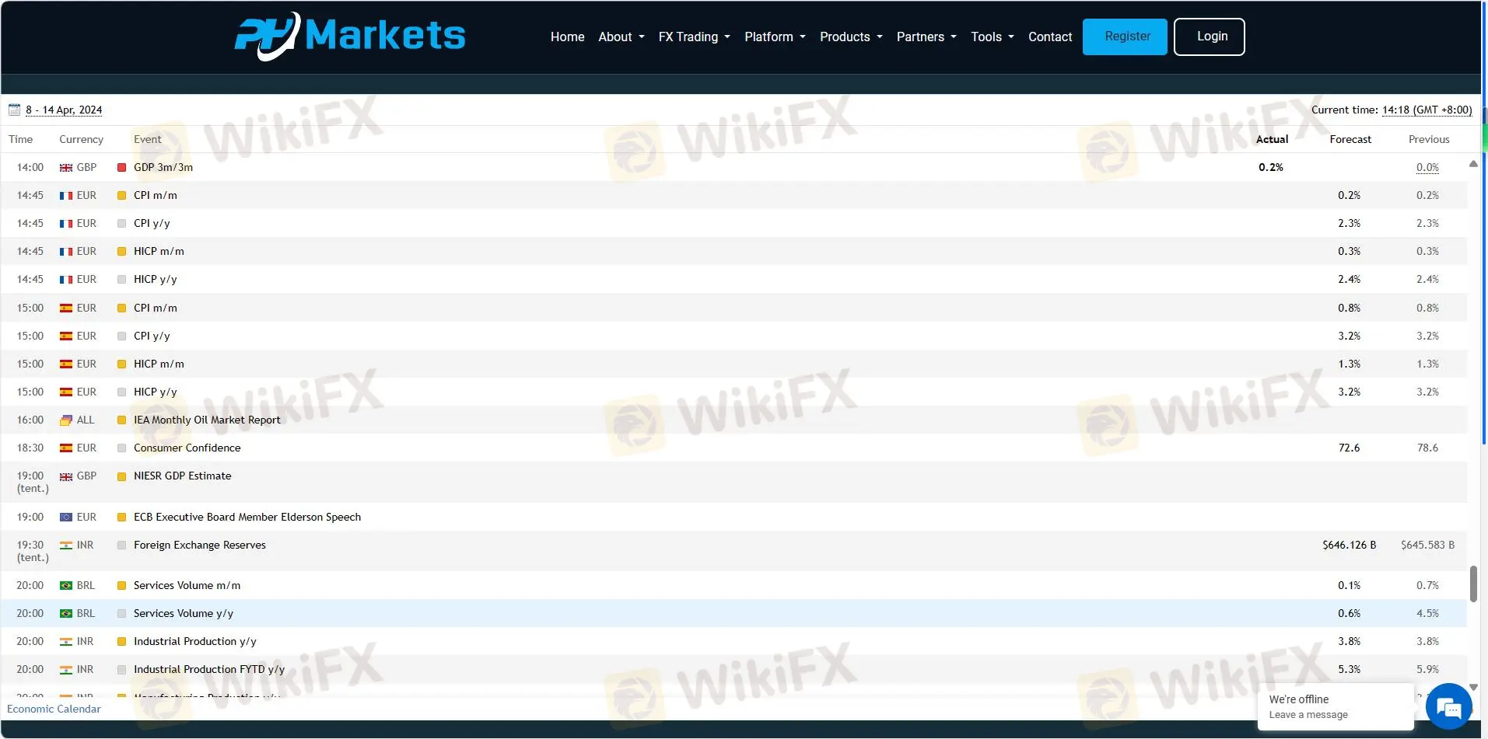Change the current time zone link
This screenshot has width=1488, height=739.
click(x=1427, y=110)
